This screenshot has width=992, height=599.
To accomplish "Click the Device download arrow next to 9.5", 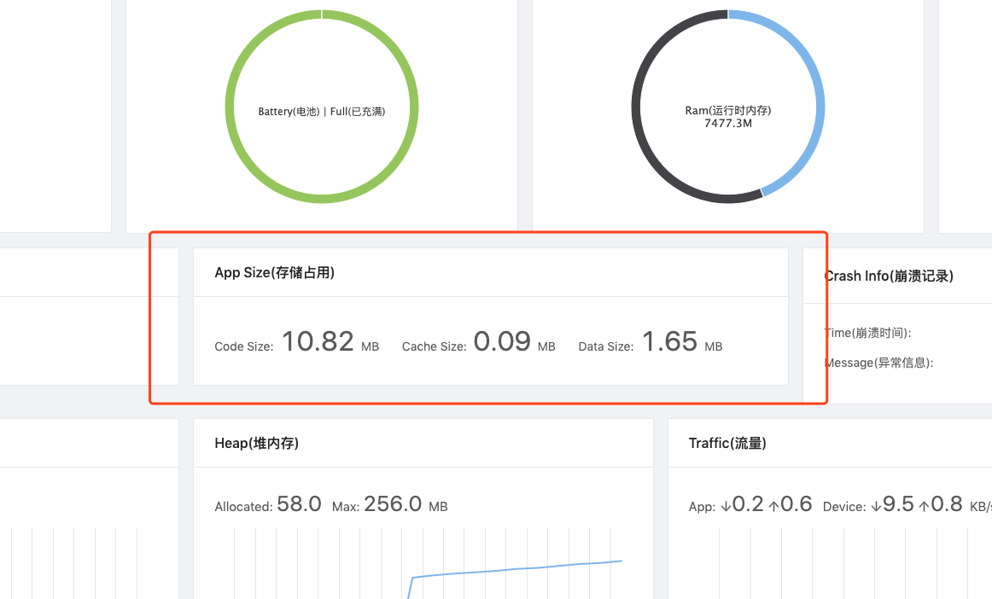I will pyautogui.click(x=876, y=506).
